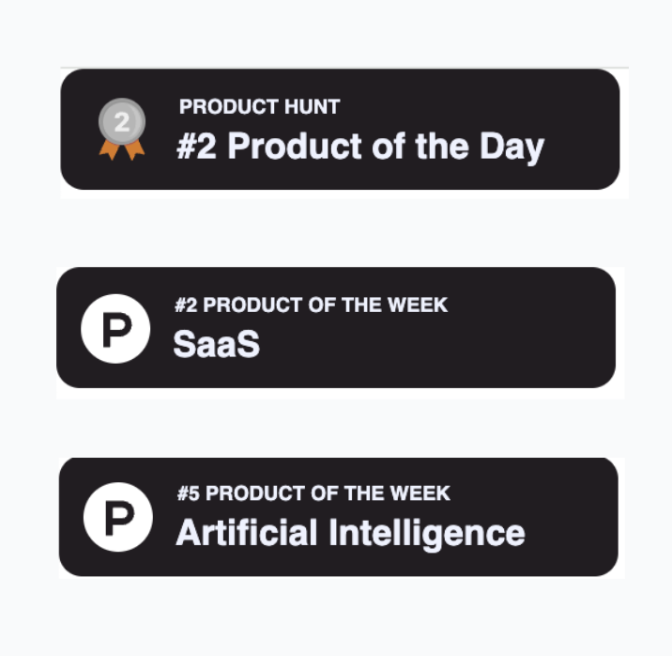Click the "Artificial Intelligence" category text
The image size is (672, 656).
pos(351,533)
